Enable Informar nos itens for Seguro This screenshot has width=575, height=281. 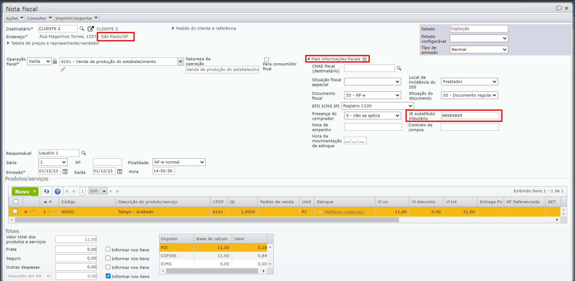click(x=108, y=258)
